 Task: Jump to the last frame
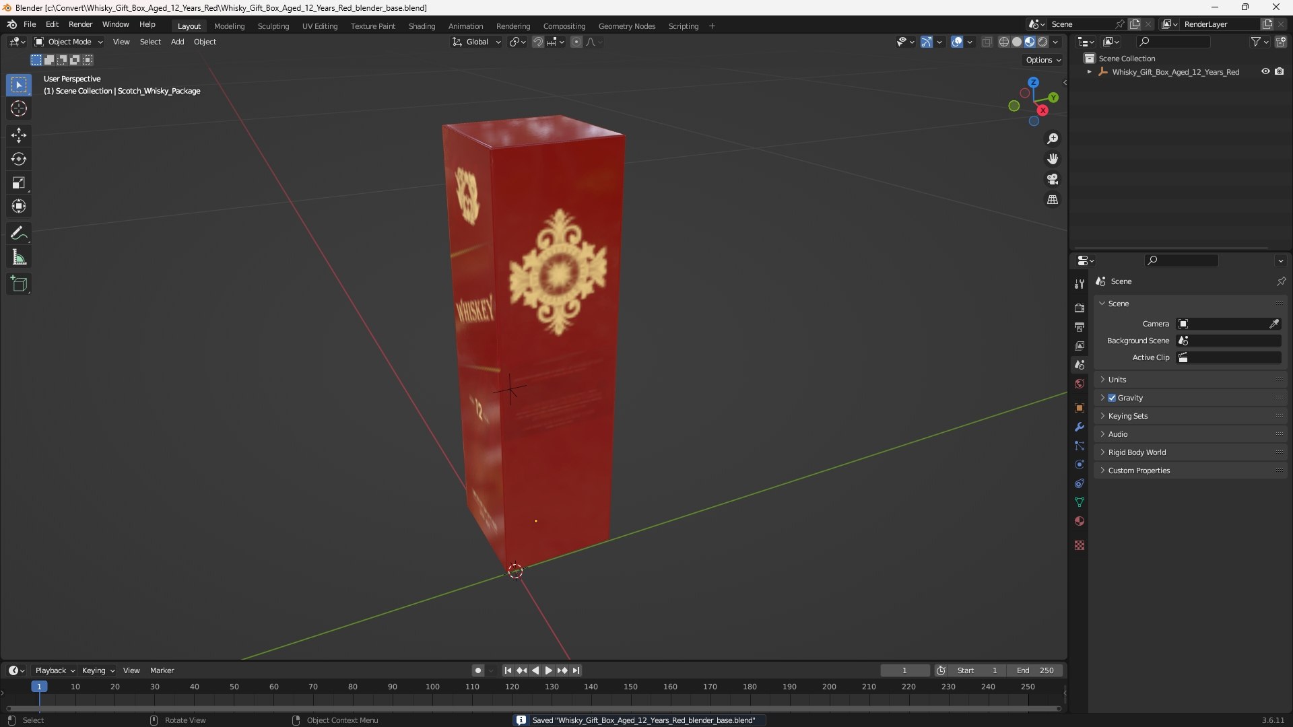click(576, 670)
